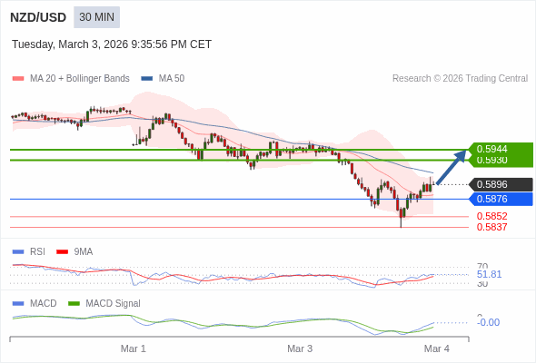The width and height of the screenshot is (536, 363).
Task: Click the blue MA 50 legend swatch
Action: pyautogui.click(x=146, y=79)
